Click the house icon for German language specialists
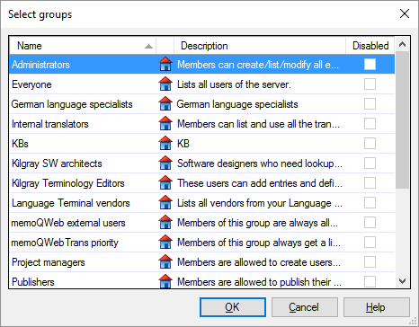 [165, 103]
